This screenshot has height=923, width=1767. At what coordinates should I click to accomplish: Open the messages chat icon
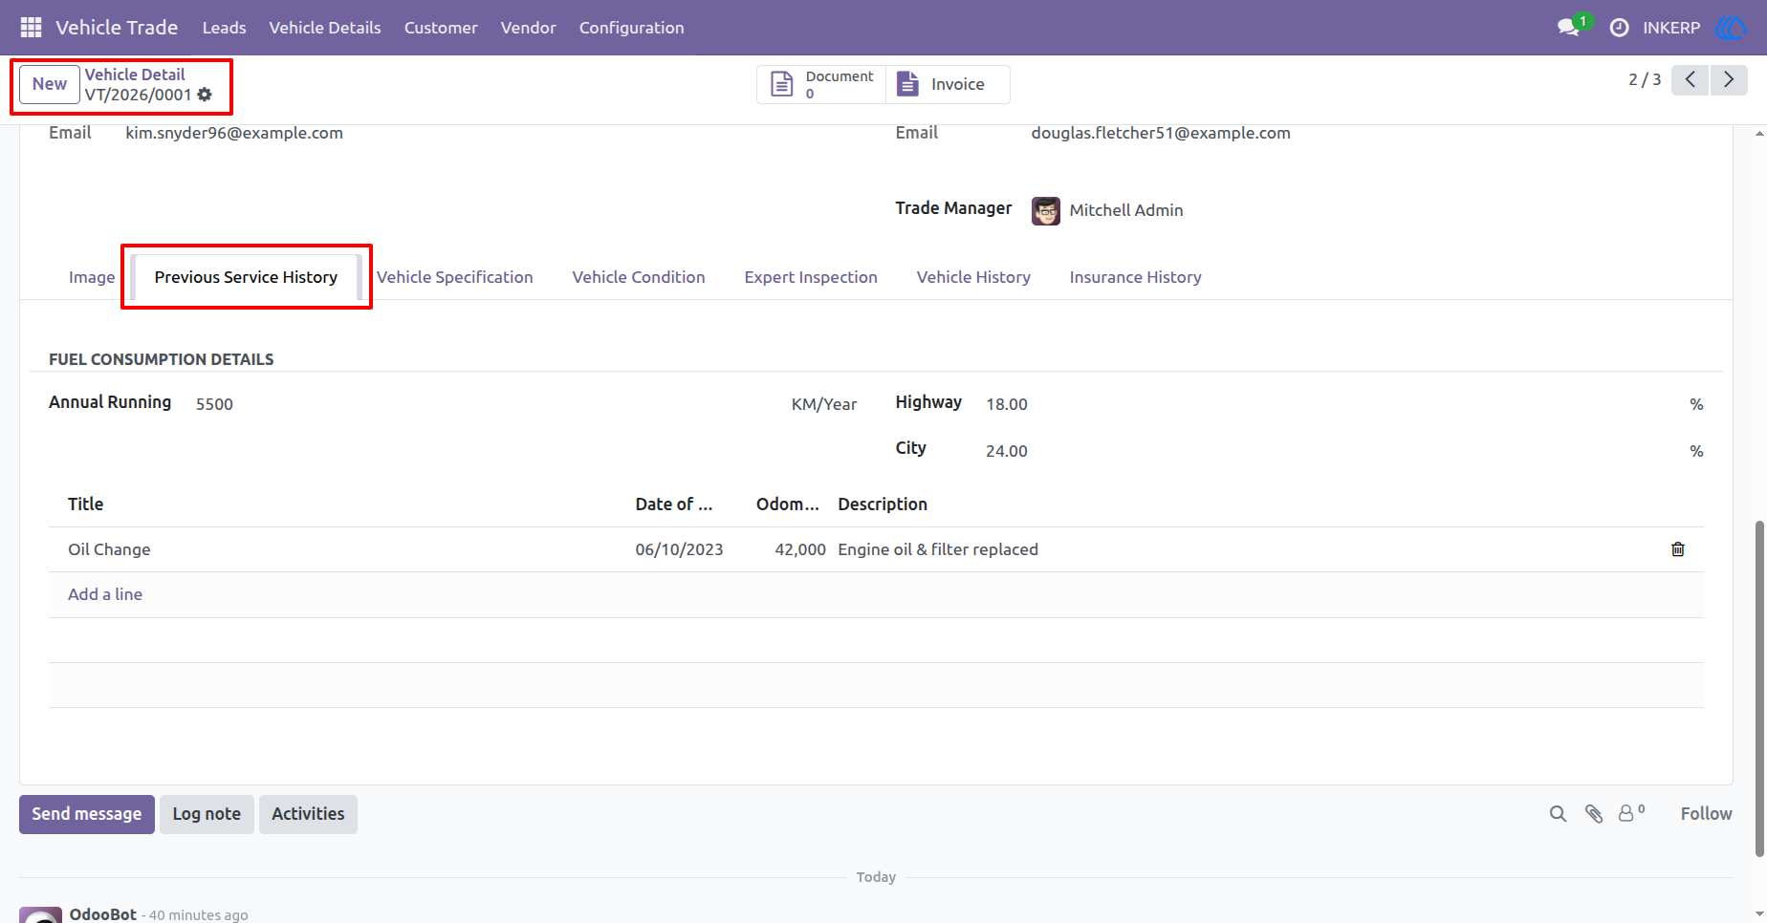pyautogui.click(x=1568, y=28)
